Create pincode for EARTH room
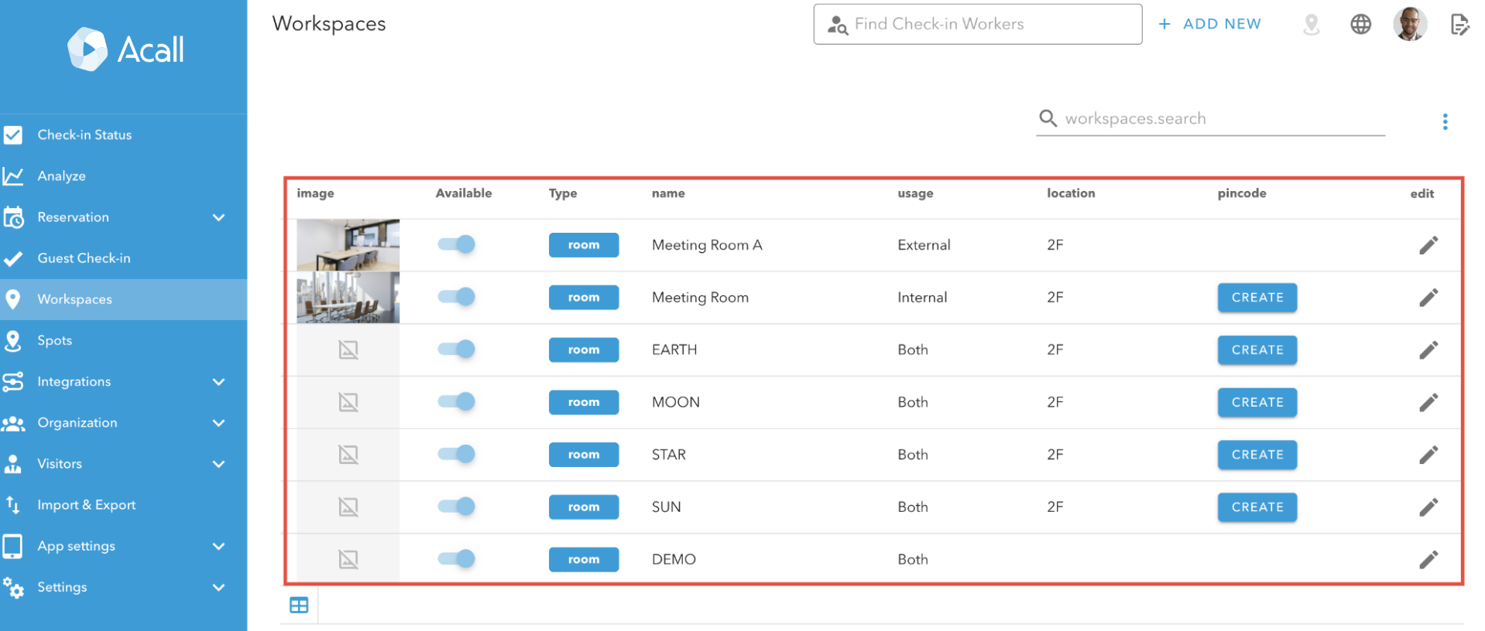 pyautogui.click(x=1257, y=350)
